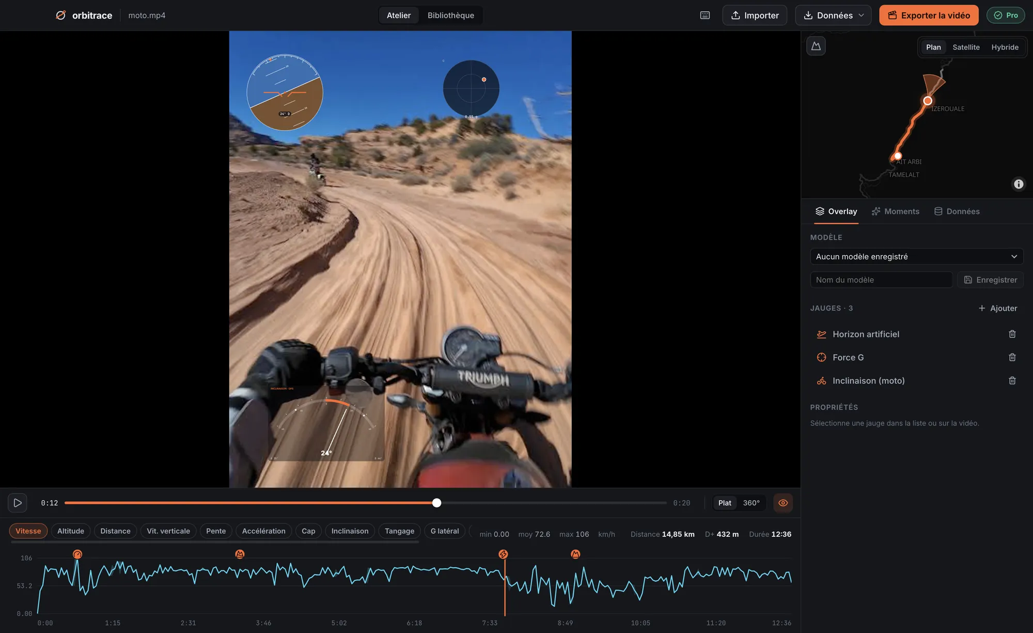The height and width of the screenshot is (633, 1033).
Task: Open the Moments panel tab
Action: [x=896, y=211]
